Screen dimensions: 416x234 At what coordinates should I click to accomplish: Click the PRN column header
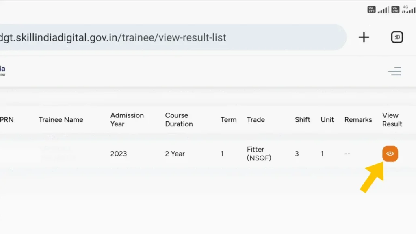[6, 119]
